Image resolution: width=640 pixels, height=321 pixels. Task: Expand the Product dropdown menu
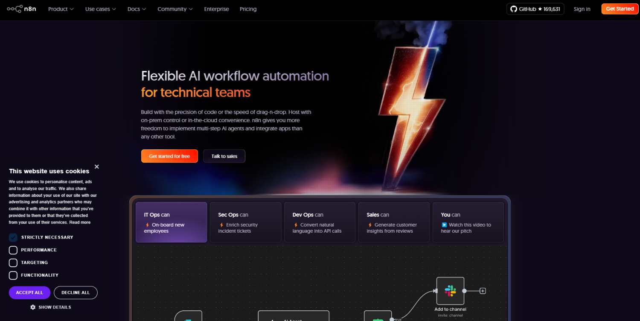coord(61,9)
